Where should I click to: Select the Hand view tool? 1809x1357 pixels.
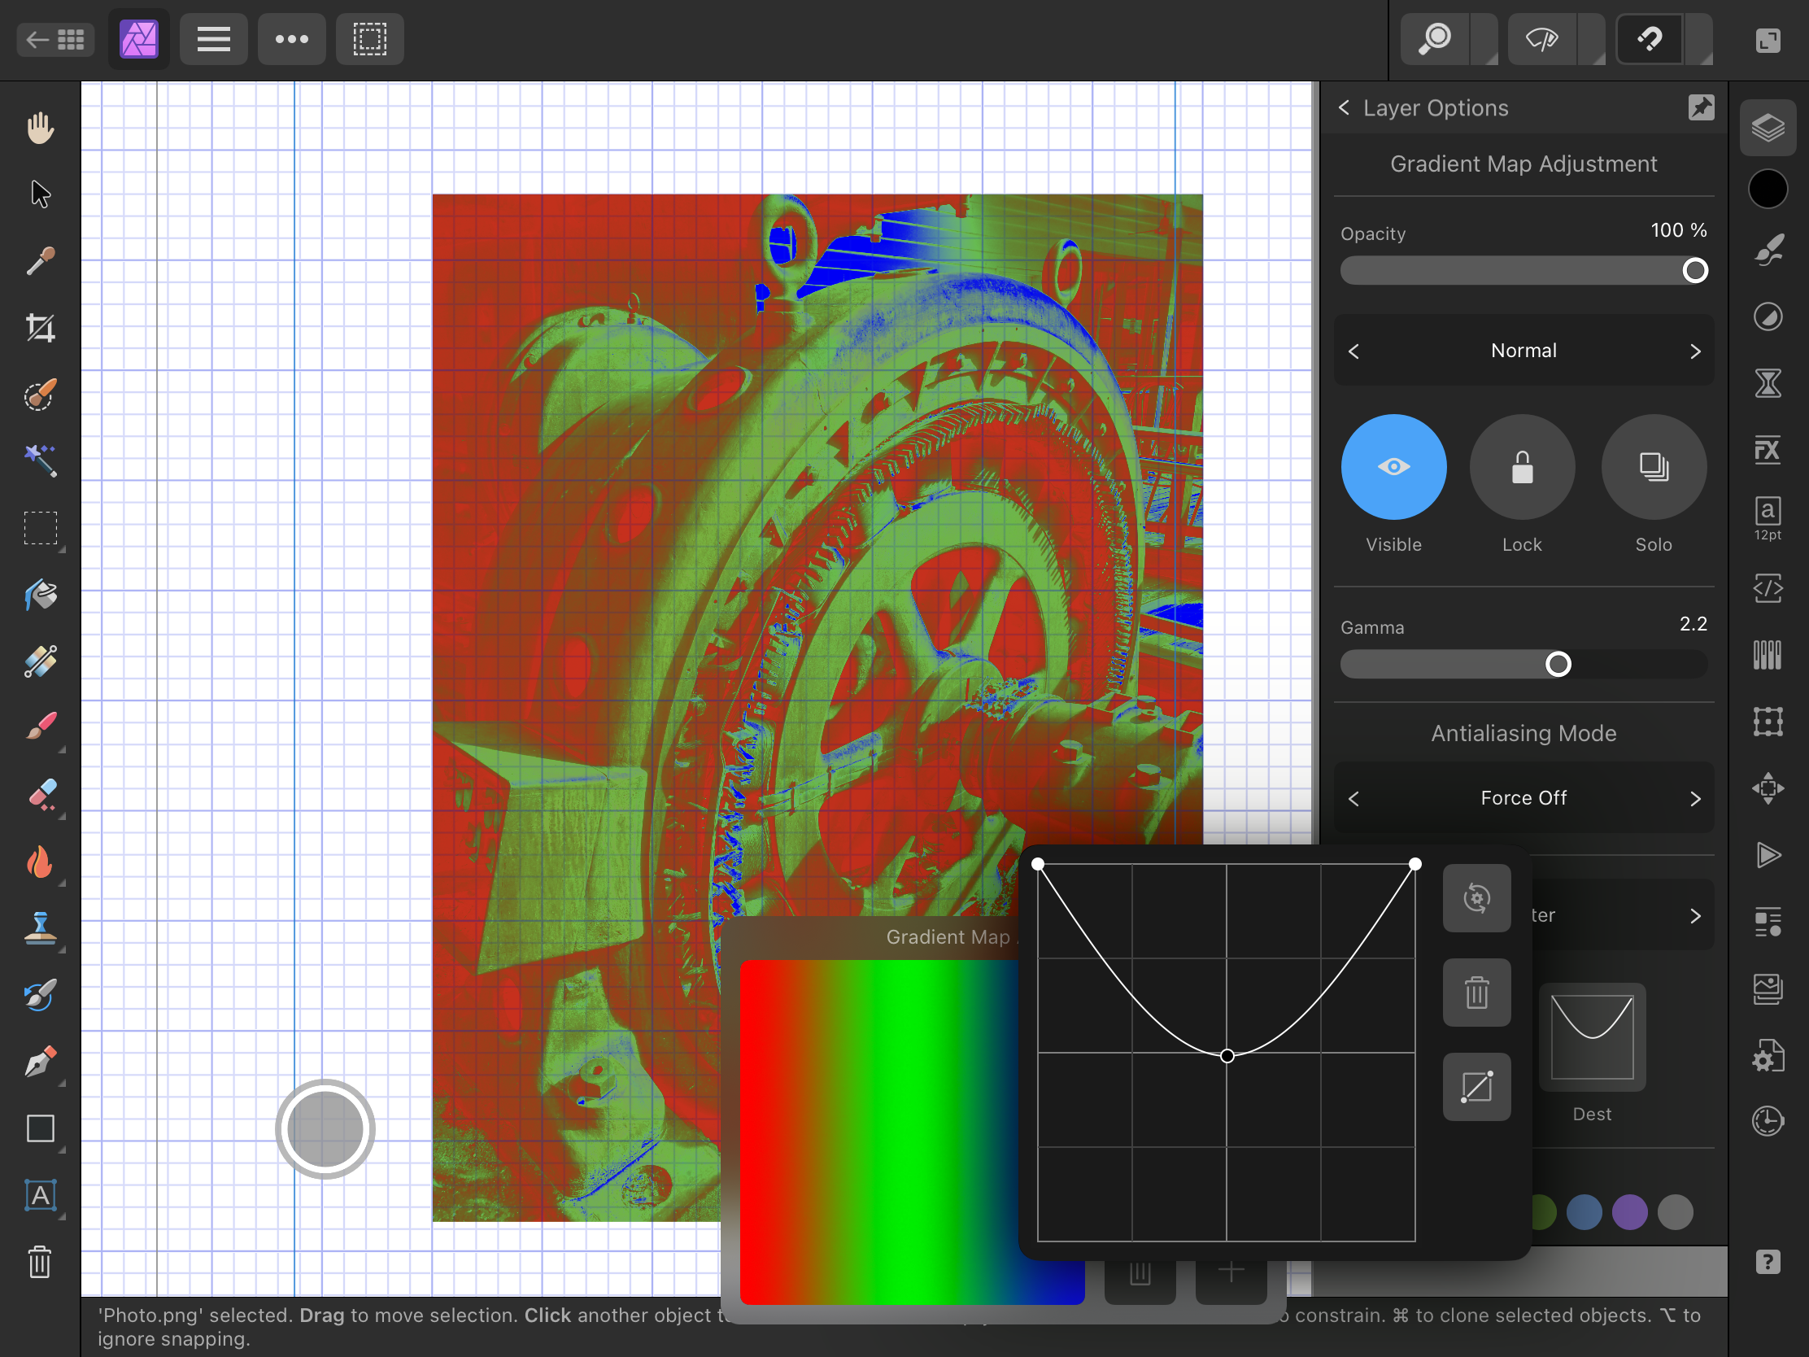coord(40,128)
